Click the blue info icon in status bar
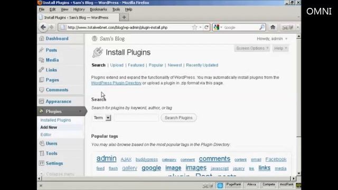This screenshot has width=338, height=190. tap(220, 185)
